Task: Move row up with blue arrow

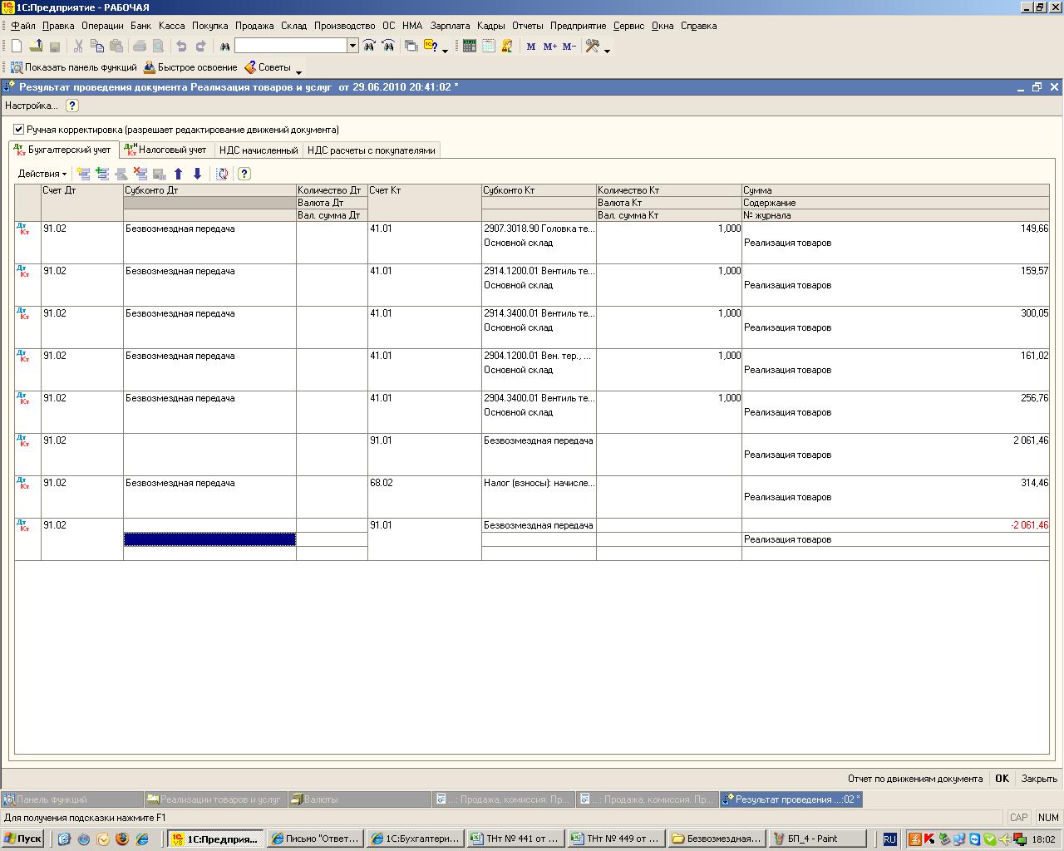Action: pyautogui.click(x=178, y=174)
